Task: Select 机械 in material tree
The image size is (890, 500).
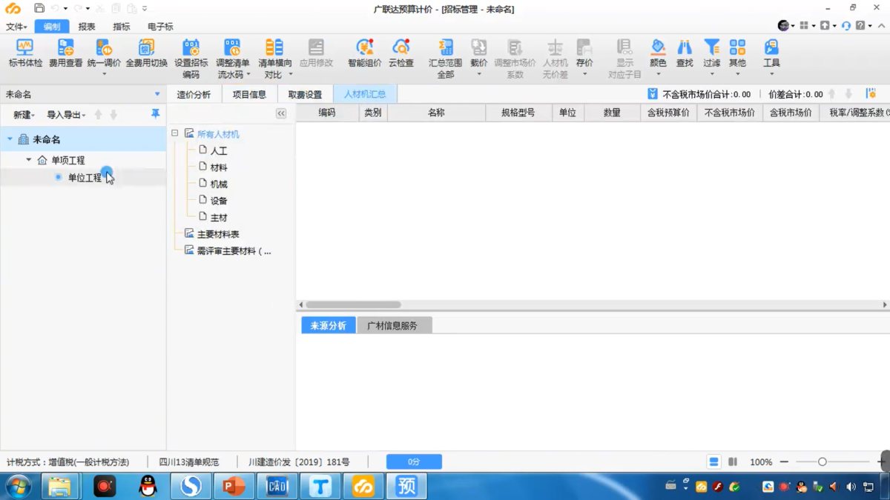Action: tap(219, 184)
